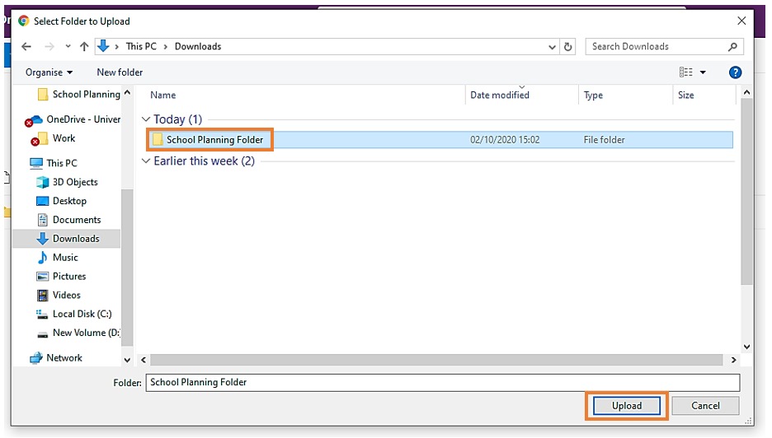Click the Documents page icon
The image size is (772, 438).
tap(43, 220)
